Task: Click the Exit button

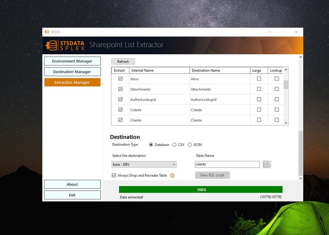Action: pyautogui.click(x=72, y=195)
